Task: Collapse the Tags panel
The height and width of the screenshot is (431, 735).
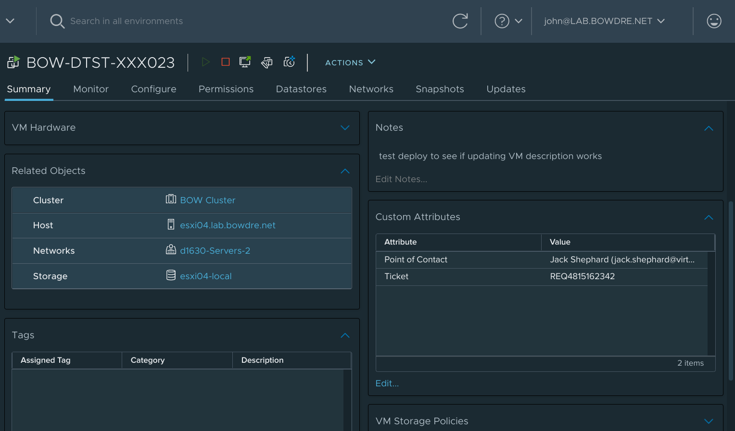Action: pos(345,335)
